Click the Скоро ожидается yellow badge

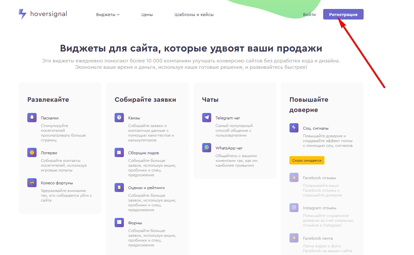click(307, 160)
